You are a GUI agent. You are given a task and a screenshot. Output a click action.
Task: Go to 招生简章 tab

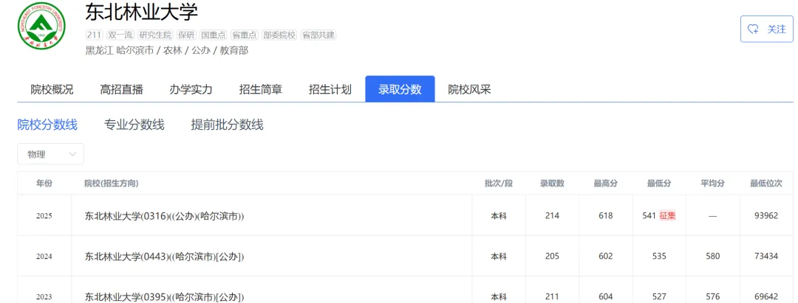(261, 90)
